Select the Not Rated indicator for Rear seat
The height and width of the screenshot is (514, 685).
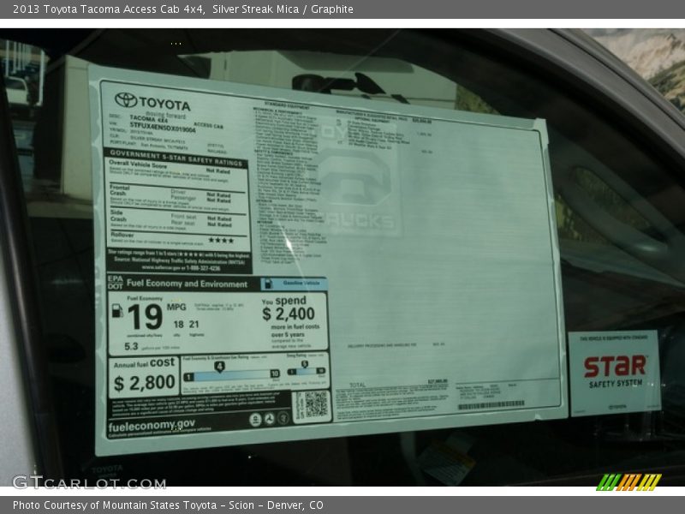pyautogui.click(x=220, y=223)
